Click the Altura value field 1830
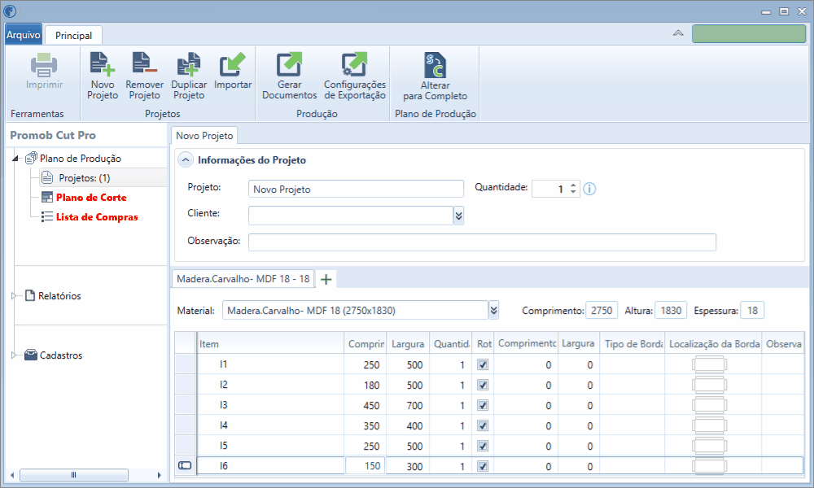Screen dimensions: 814x488 tap(671, 310)
